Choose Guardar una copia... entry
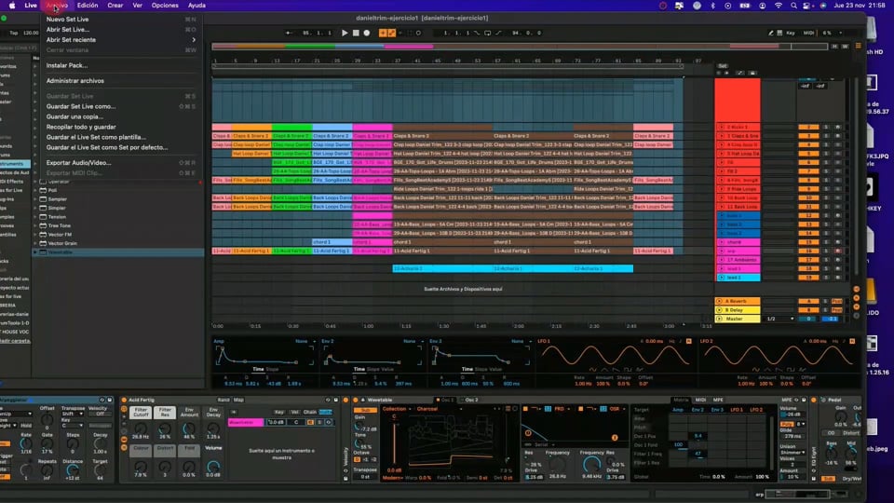This screenshot has height=503, width=894. coord(74,117)
